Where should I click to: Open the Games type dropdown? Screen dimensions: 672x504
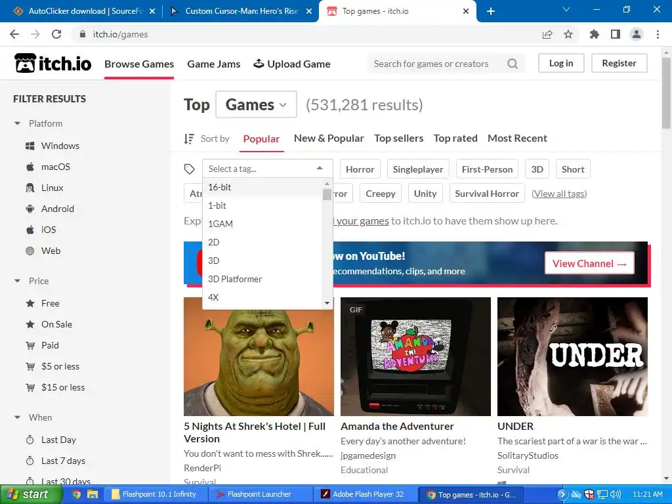[256, 104]
